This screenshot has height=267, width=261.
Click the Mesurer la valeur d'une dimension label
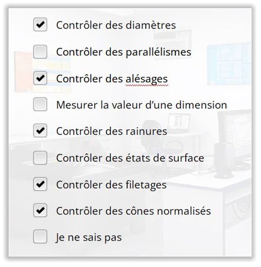(x=142, y=105)
